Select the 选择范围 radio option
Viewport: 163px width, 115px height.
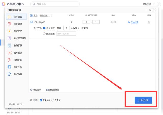point(44,33)
